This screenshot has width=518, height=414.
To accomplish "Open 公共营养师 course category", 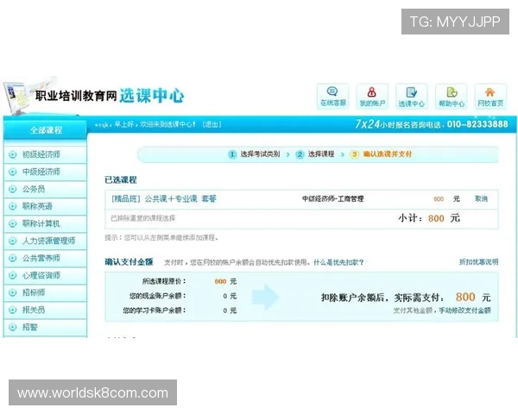I will (41, 258).
